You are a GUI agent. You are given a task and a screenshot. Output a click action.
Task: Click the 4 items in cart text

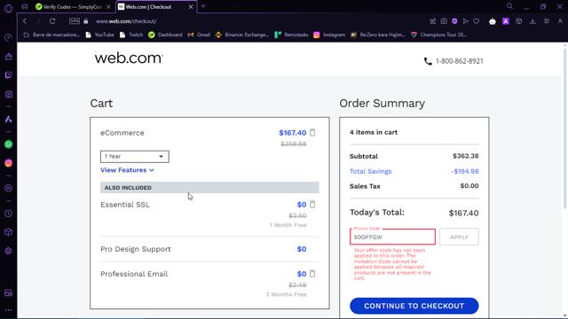[x=374, y=132]
